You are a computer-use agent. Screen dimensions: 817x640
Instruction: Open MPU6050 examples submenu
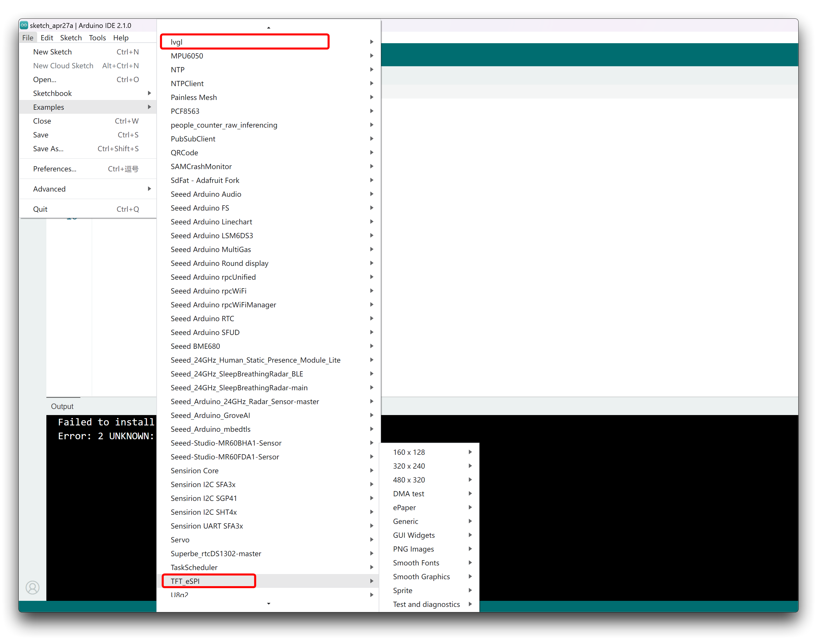268,56
